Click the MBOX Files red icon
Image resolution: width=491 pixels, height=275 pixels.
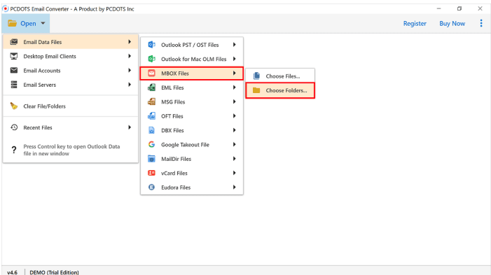pyautogui.click(x=151, y=73)
